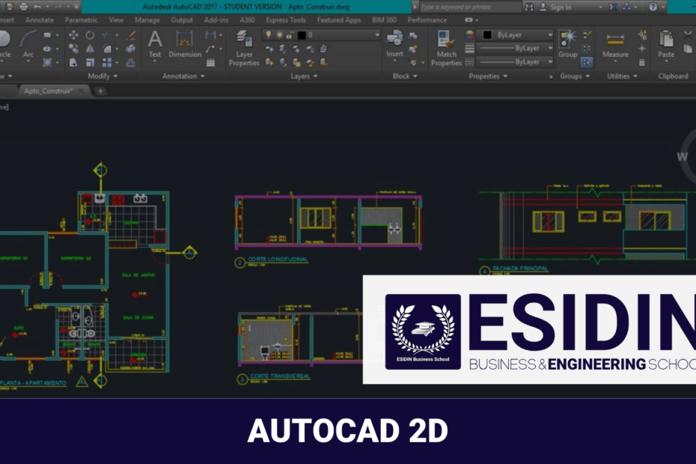Click the black color swatch in Properties panel
Screen dimensions: 696x464
(487, 34)
